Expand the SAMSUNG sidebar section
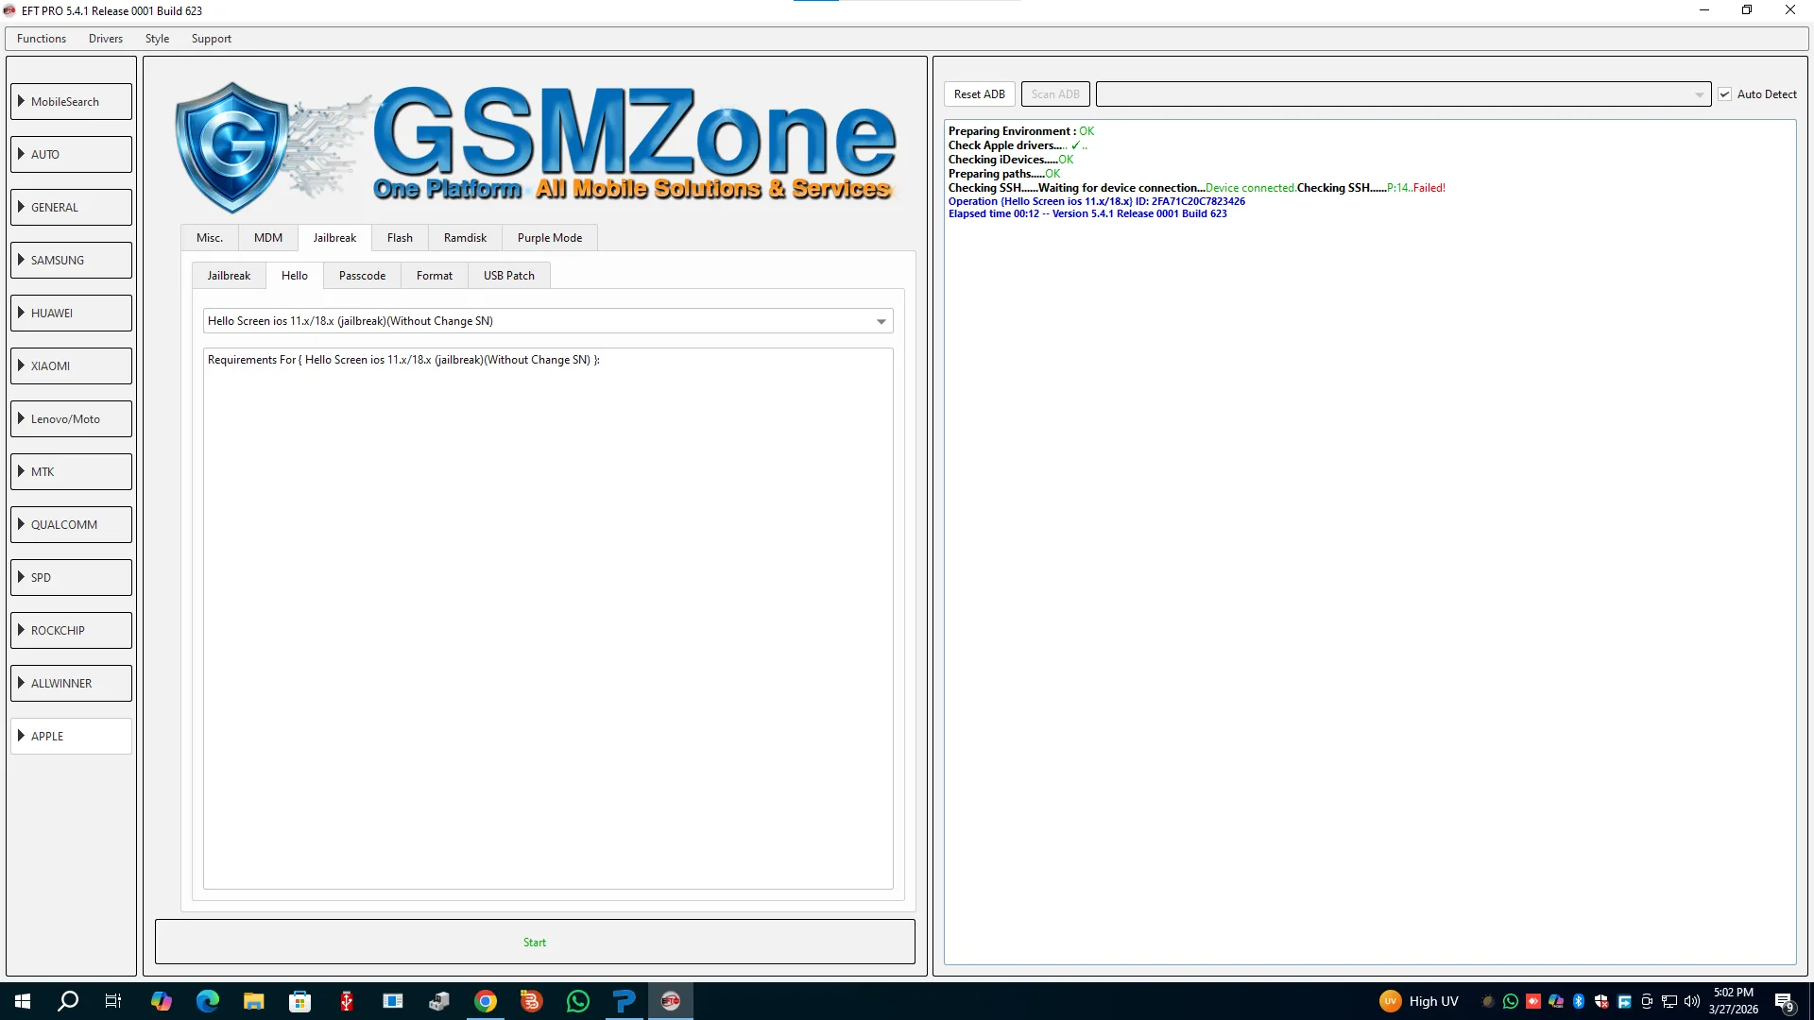The width and height of the screenshot is (1814, 1020). tap(72, 260)
